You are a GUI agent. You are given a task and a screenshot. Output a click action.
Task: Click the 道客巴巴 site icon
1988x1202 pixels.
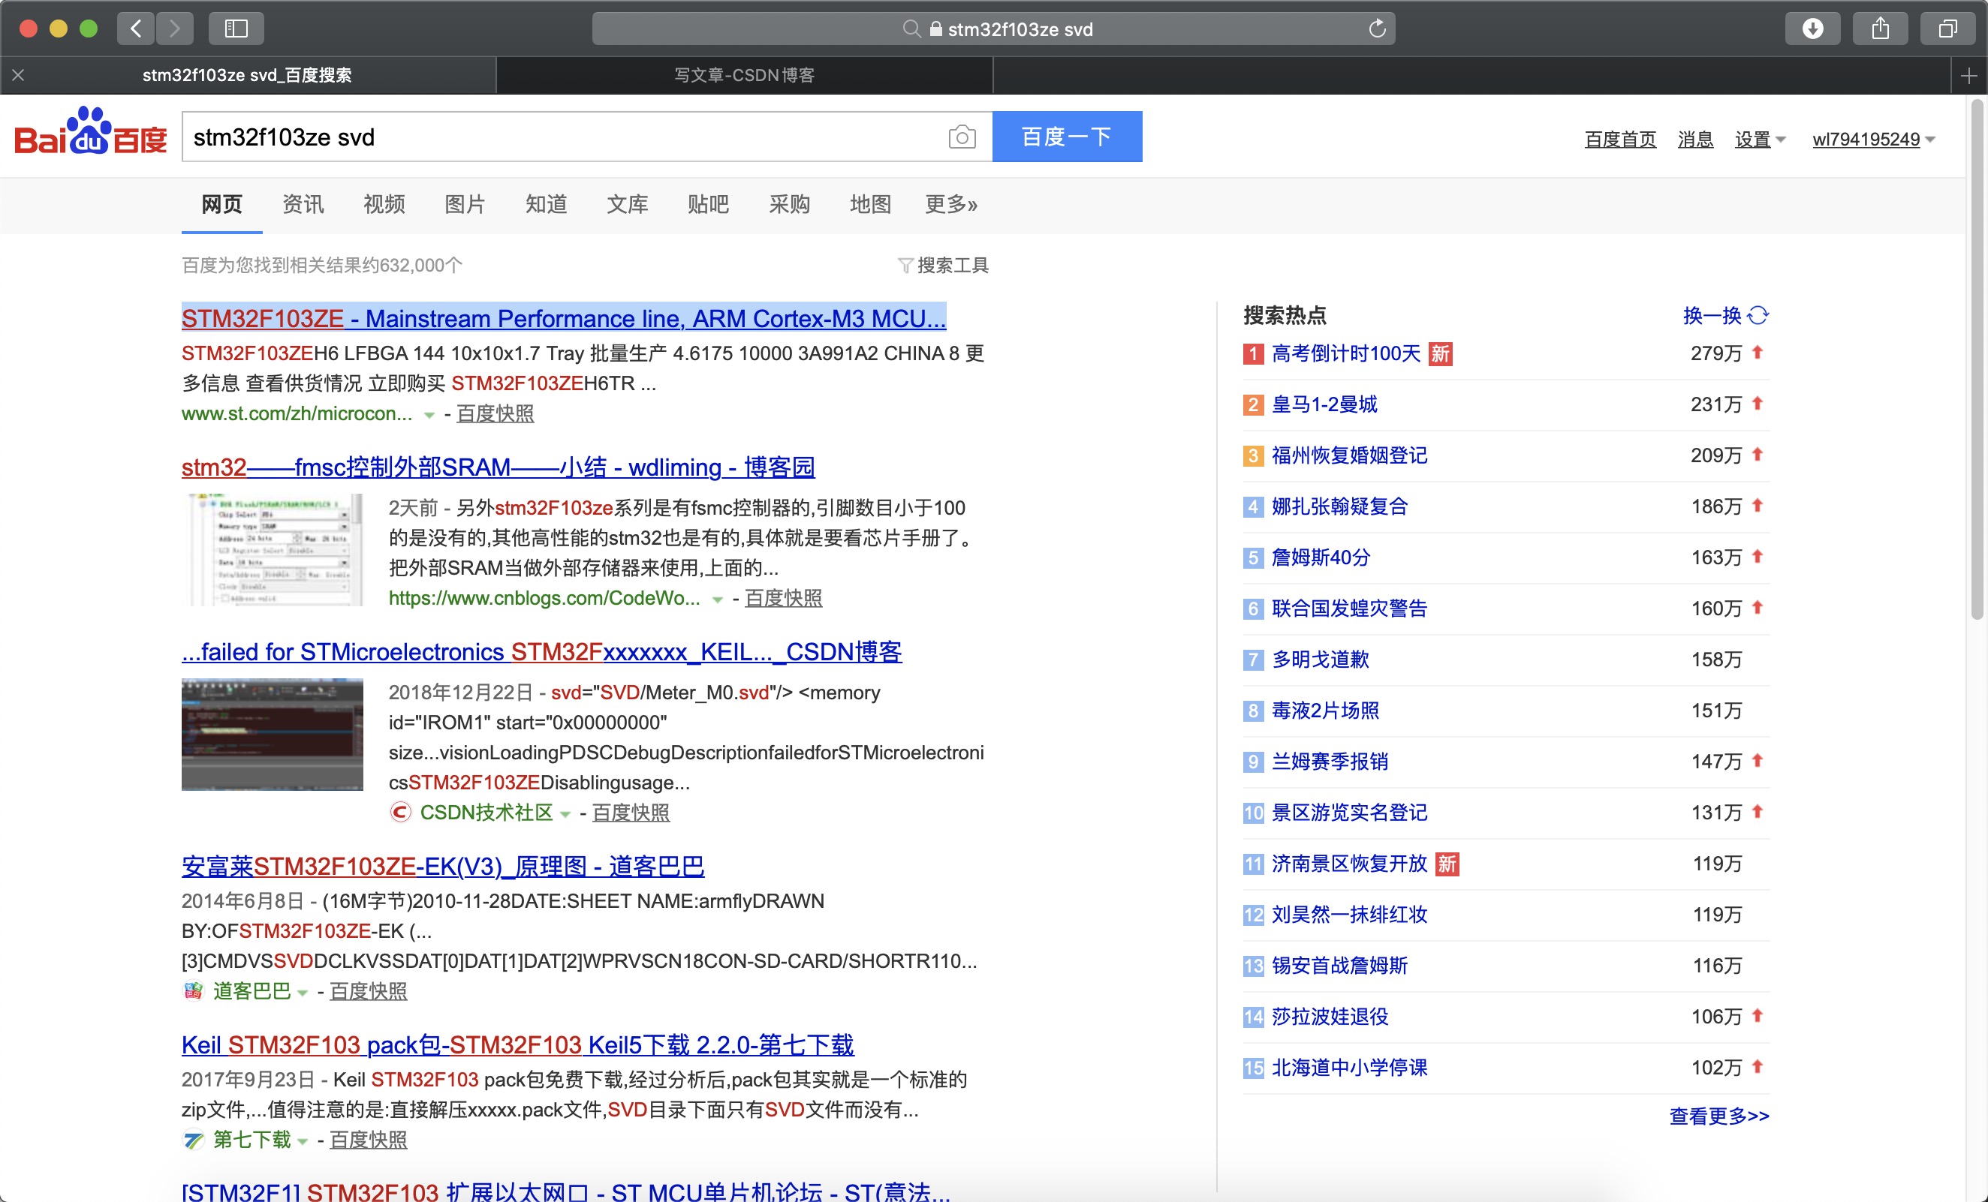192,990
